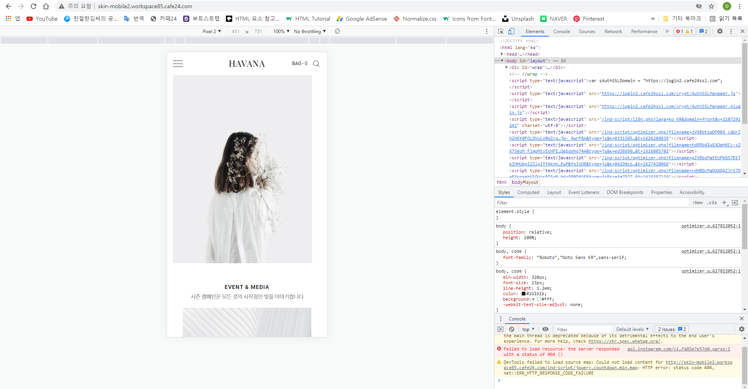Screen dimensions: 748x389
Task: Switch to the DevTools Console tab
Action: point(561,32)
